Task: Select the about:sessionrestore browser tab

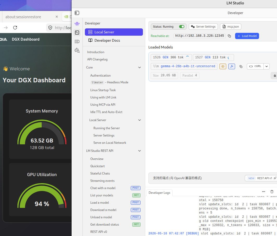Action: click(x=23, y=17)
